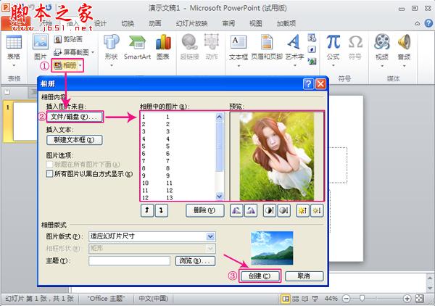Open 相册 button dropdown arrow

pyautogui.click(x=80, y=66)
